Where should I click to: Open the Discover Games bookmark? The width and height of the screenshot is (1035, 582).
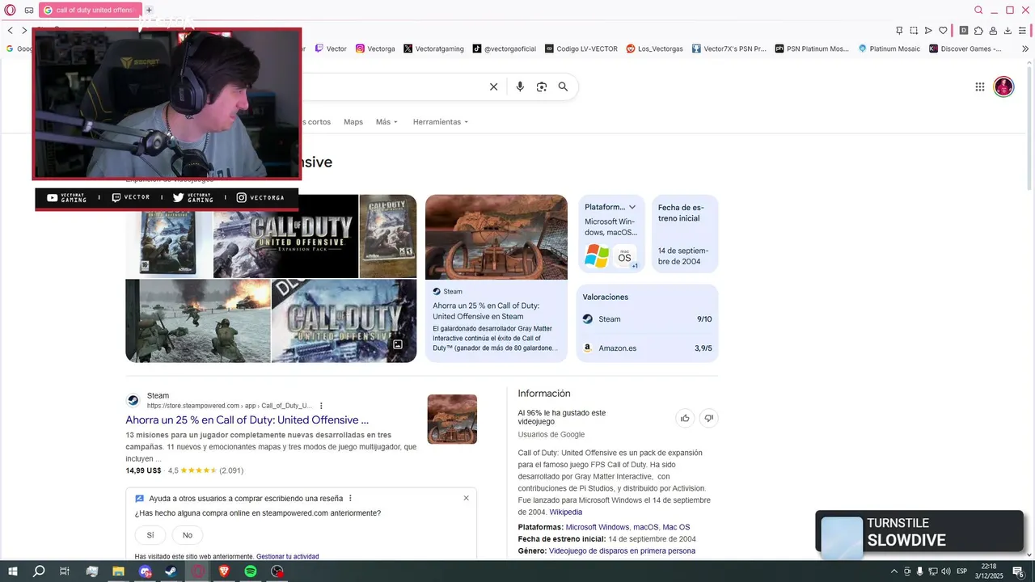(x=965, y=48)
